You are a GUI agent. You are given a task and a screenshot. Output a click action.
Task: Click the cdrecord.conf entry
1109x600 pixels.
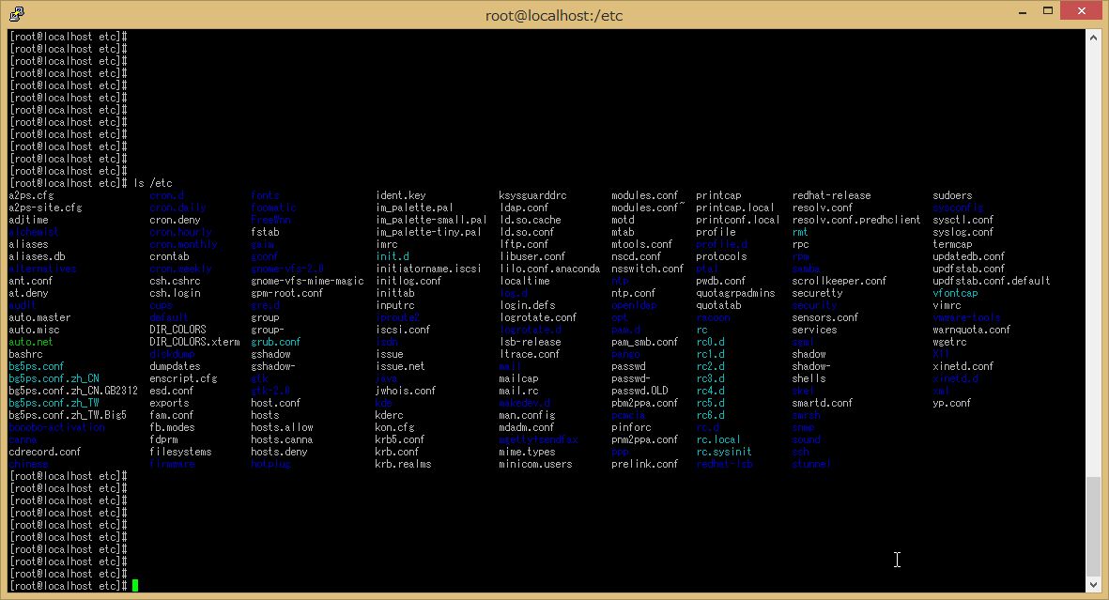[x=44, y=452]
